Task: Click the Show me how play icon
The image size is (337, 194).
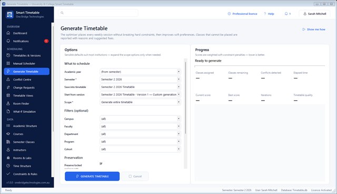Action: [304, 29]
